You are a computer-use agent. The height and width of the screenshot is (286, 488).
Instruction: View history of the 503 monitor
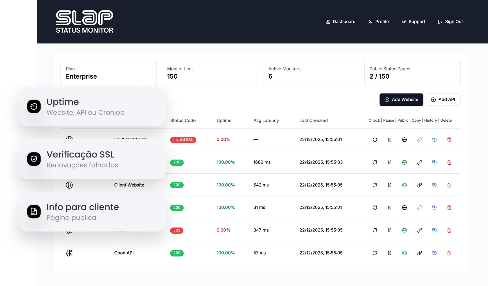coord(434,230)
